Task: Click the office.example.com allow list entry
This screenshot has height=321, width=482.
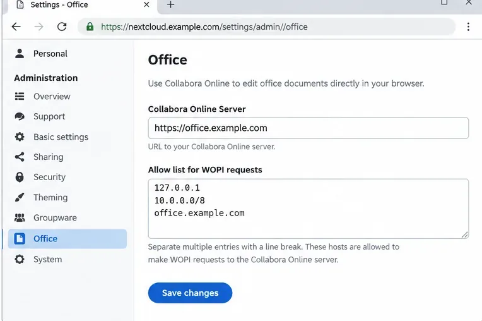Action: (x=199, y=213)
